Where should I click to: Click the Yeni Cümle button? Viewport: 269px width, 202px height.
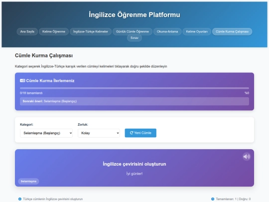click(140, 133)
